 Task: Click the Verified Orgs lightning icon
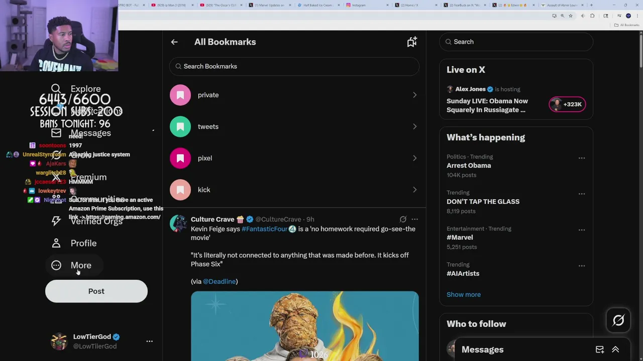point(56,221)
